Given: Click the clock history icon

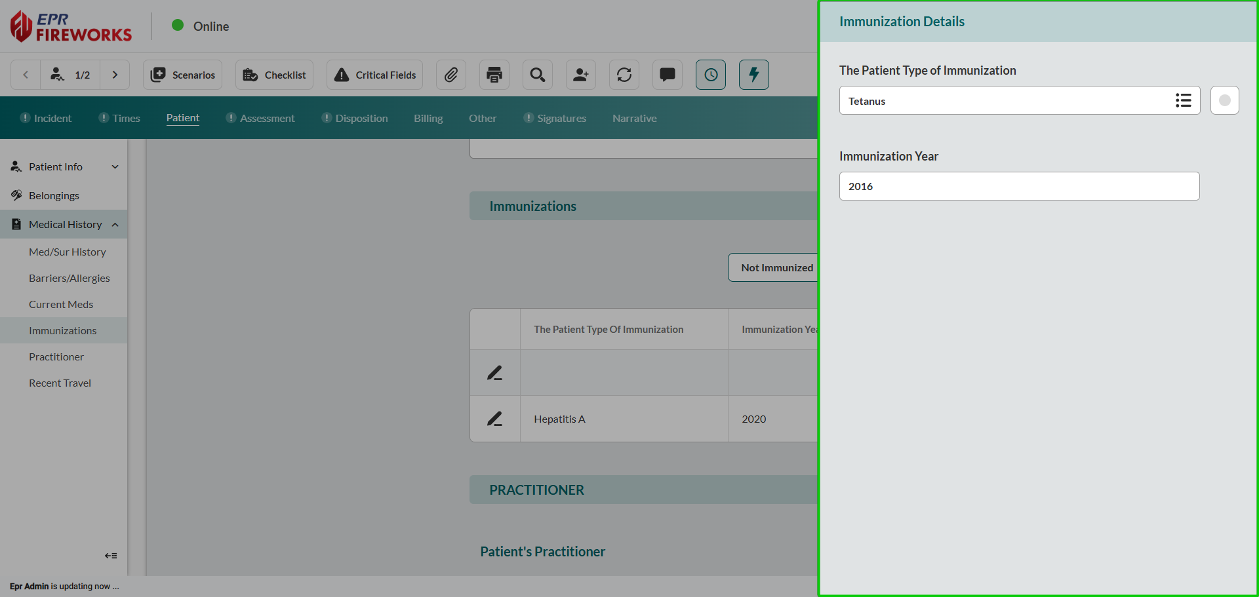Looking at the screenshot, I should 710,75.
